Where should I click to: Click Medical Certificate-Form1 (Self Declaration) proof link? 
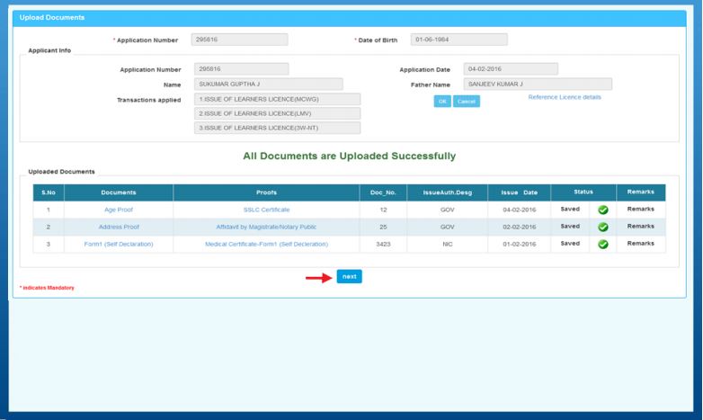click(x=266, y=244)
